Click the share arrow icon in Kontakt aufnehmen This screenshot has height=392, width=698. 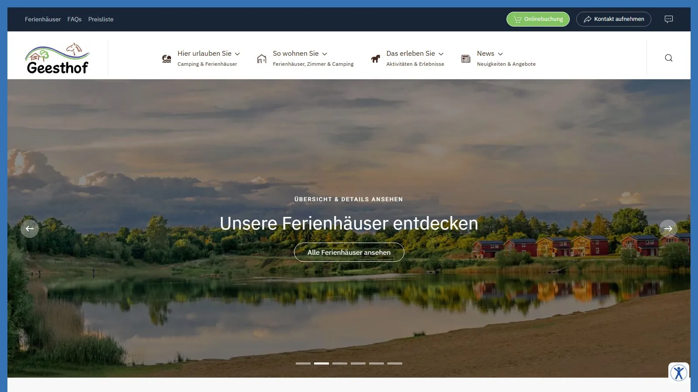(588, 19)
